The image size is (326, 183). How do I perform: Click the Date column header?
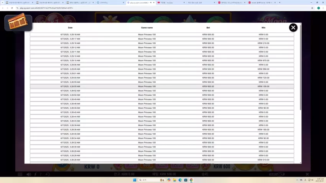[x=70, y=28]
